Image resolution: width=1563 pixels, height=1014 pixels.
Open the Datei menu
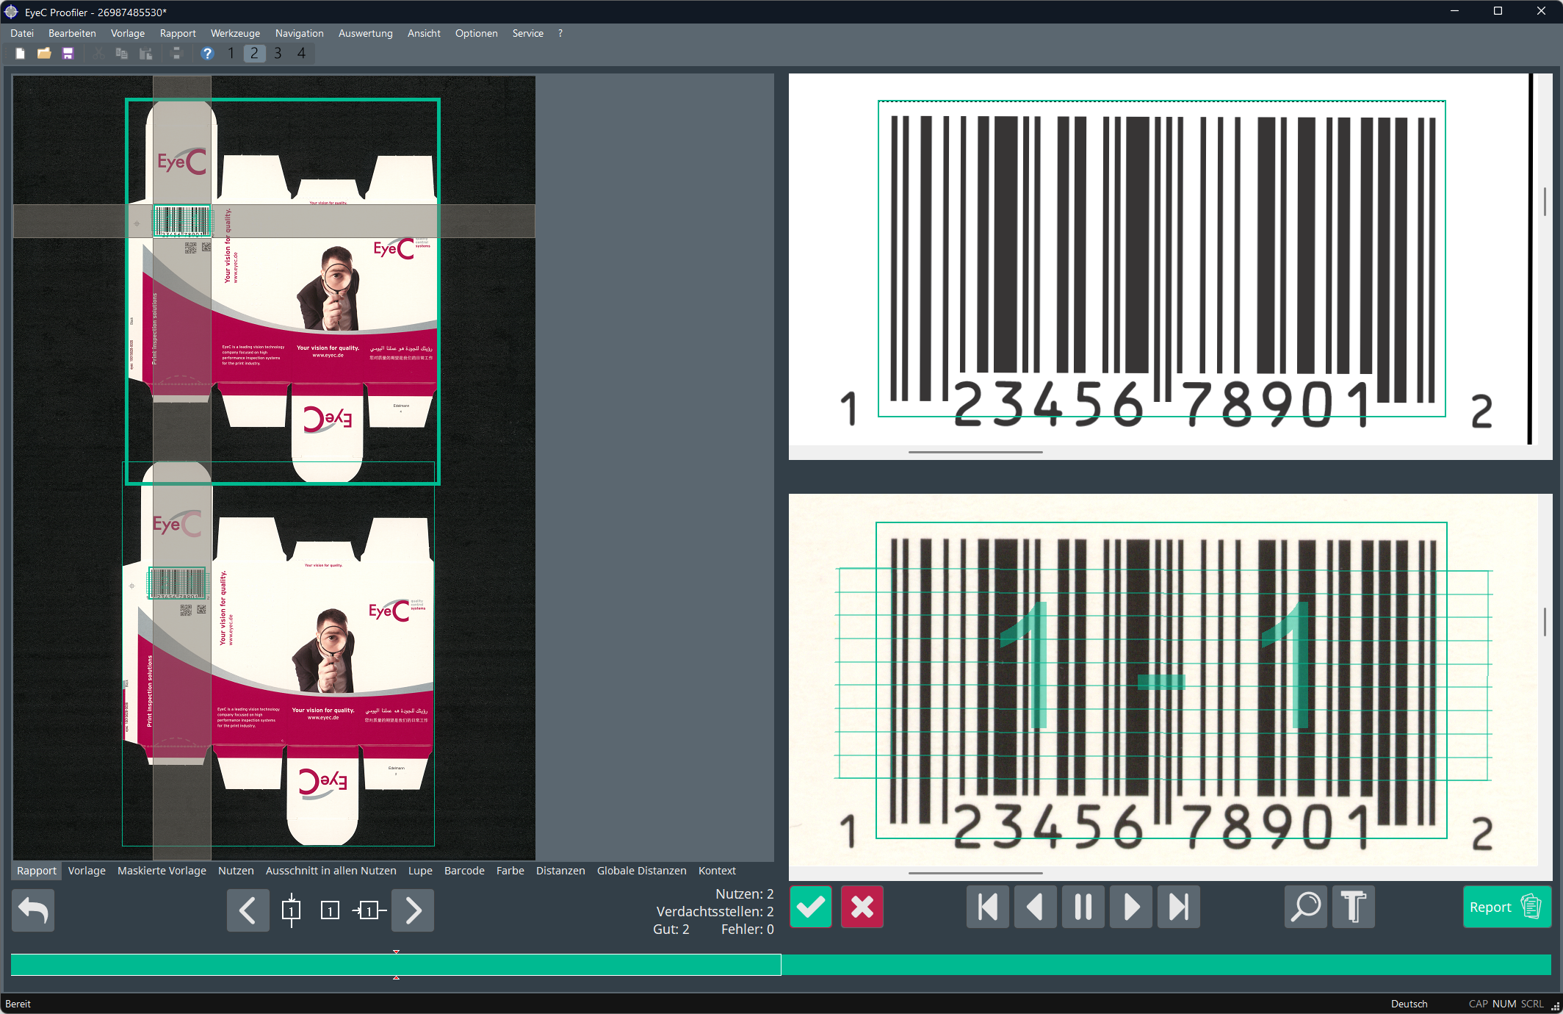point(22,33)
